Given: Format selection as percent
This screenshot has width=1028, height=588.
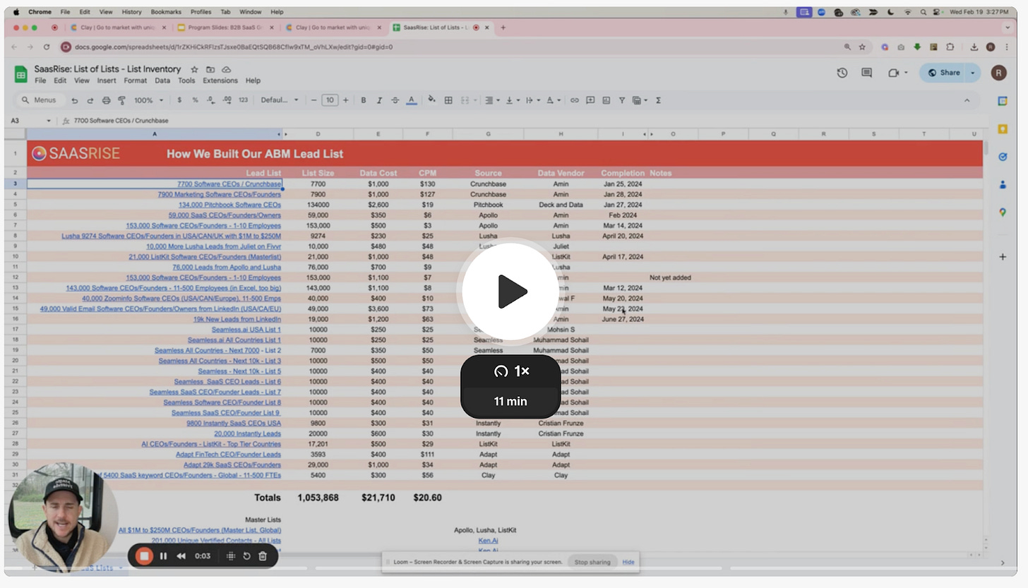Looking at the screenshot, I should (196, 100).
